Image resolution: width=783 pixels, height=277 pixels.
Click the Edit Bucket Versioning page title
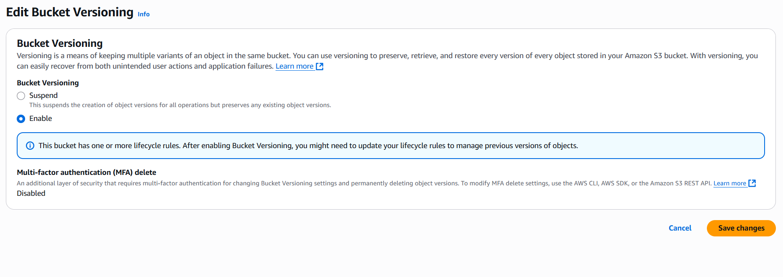(70, 12)
